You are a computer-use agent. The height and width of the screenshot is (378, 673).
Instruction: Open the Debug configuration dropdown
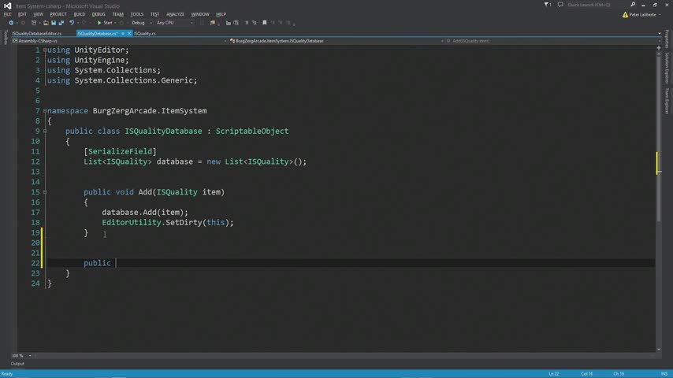click(142, 23)
